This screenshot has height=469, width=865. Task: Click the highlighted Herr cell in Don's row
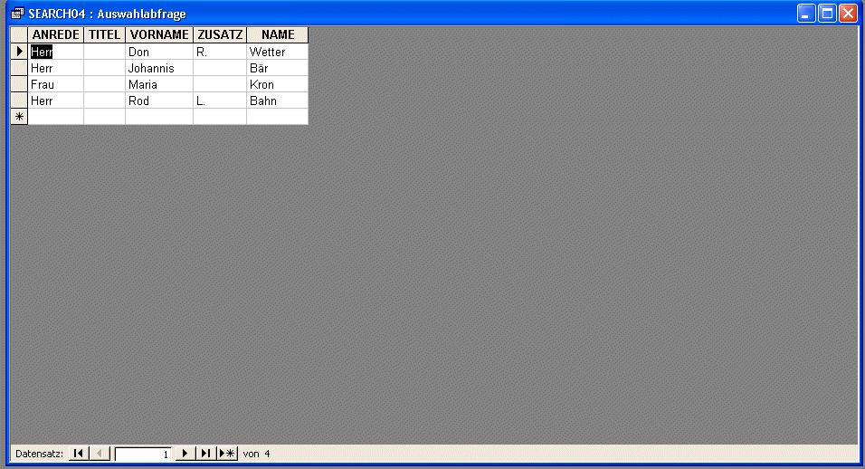[56, 52]
